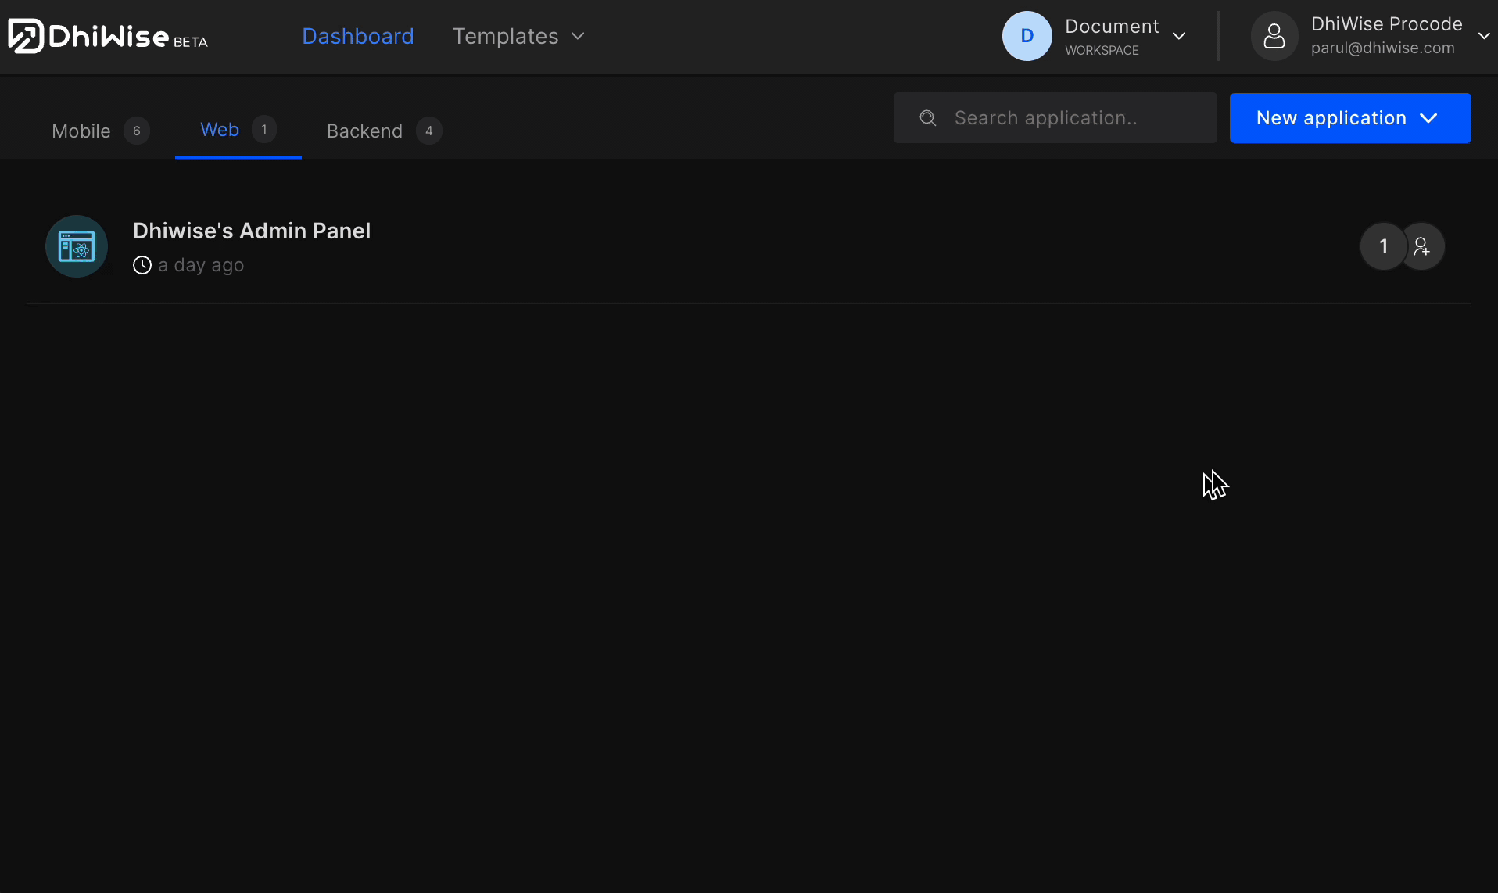This screenshot has width=1498, height=893.
Task: Click the WORKSPACE label text
Action: tap(1102, 50)
